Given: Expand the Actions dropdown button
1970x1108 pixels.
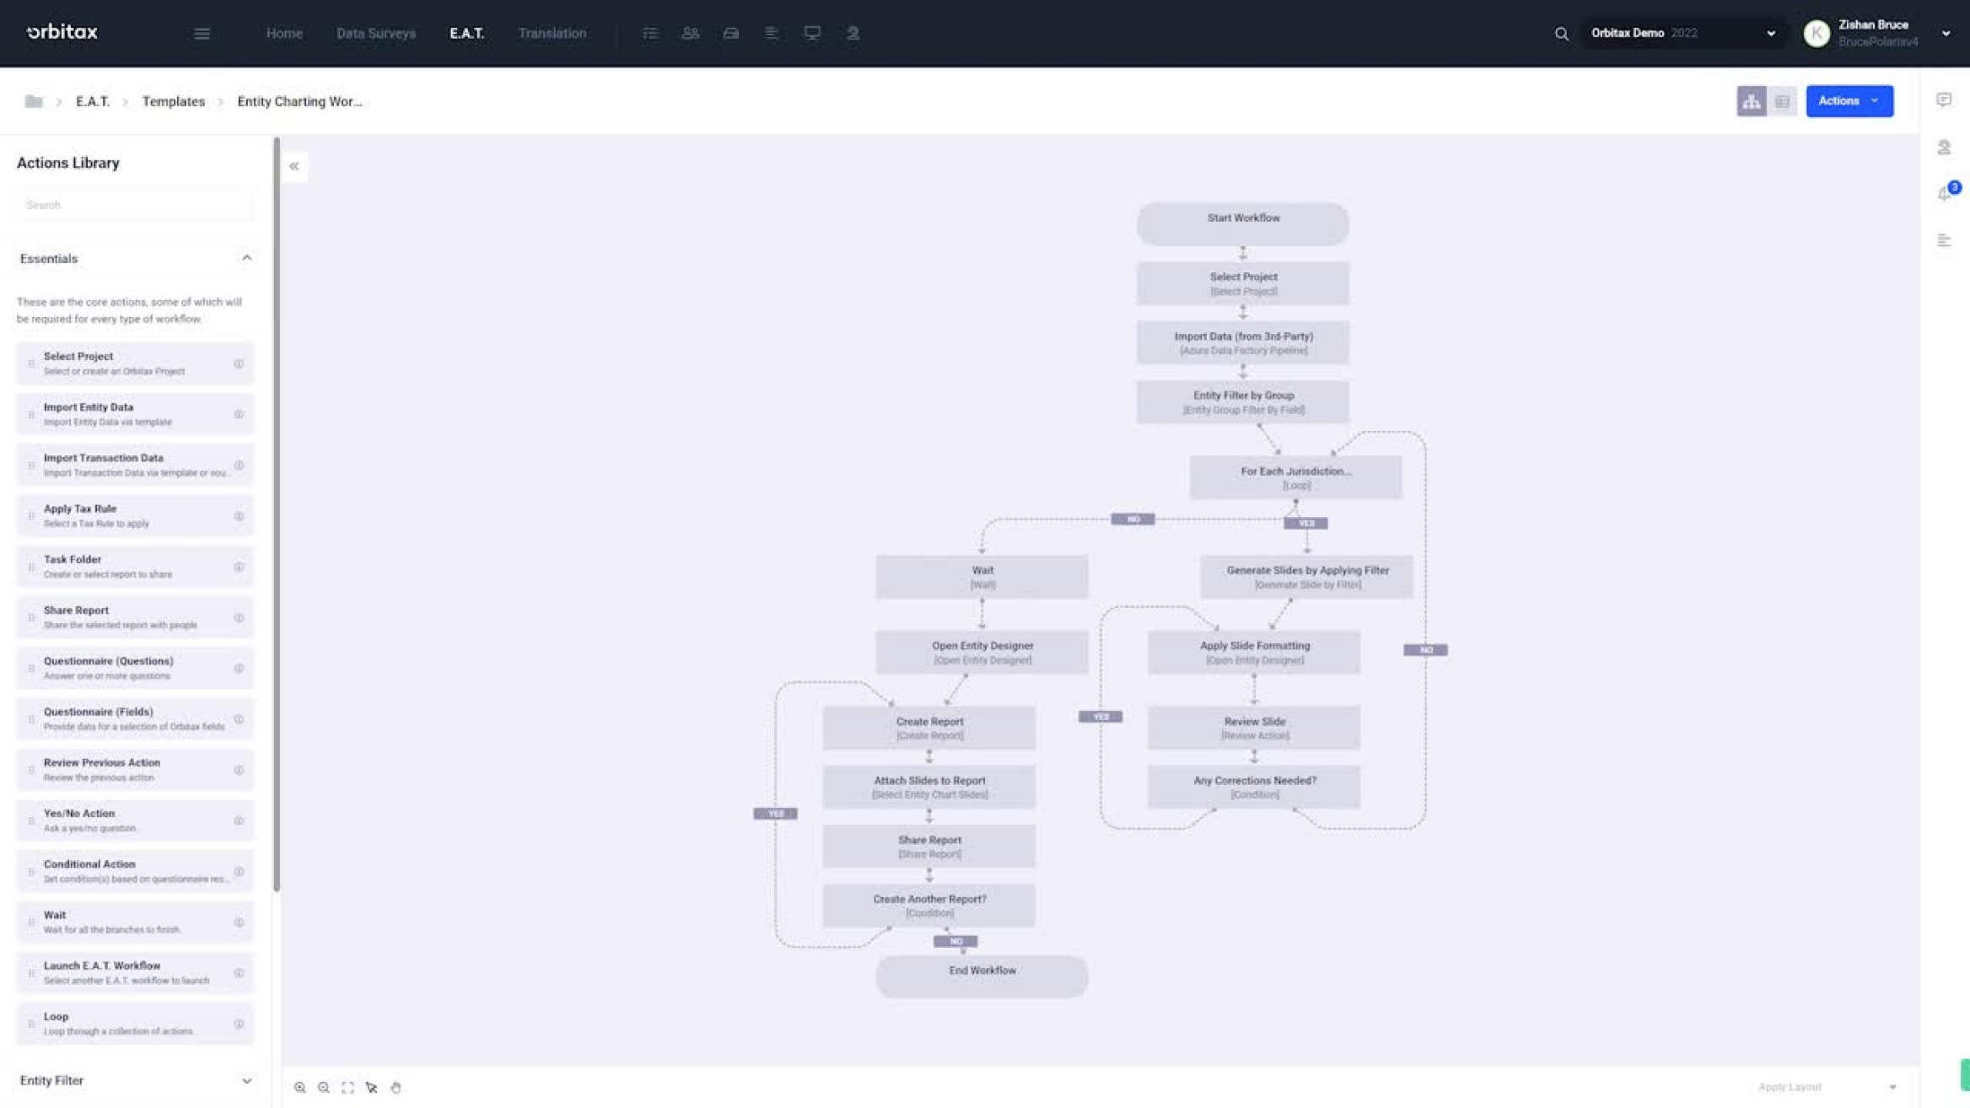Looking at the screenshot, I should pos(1849,100).
